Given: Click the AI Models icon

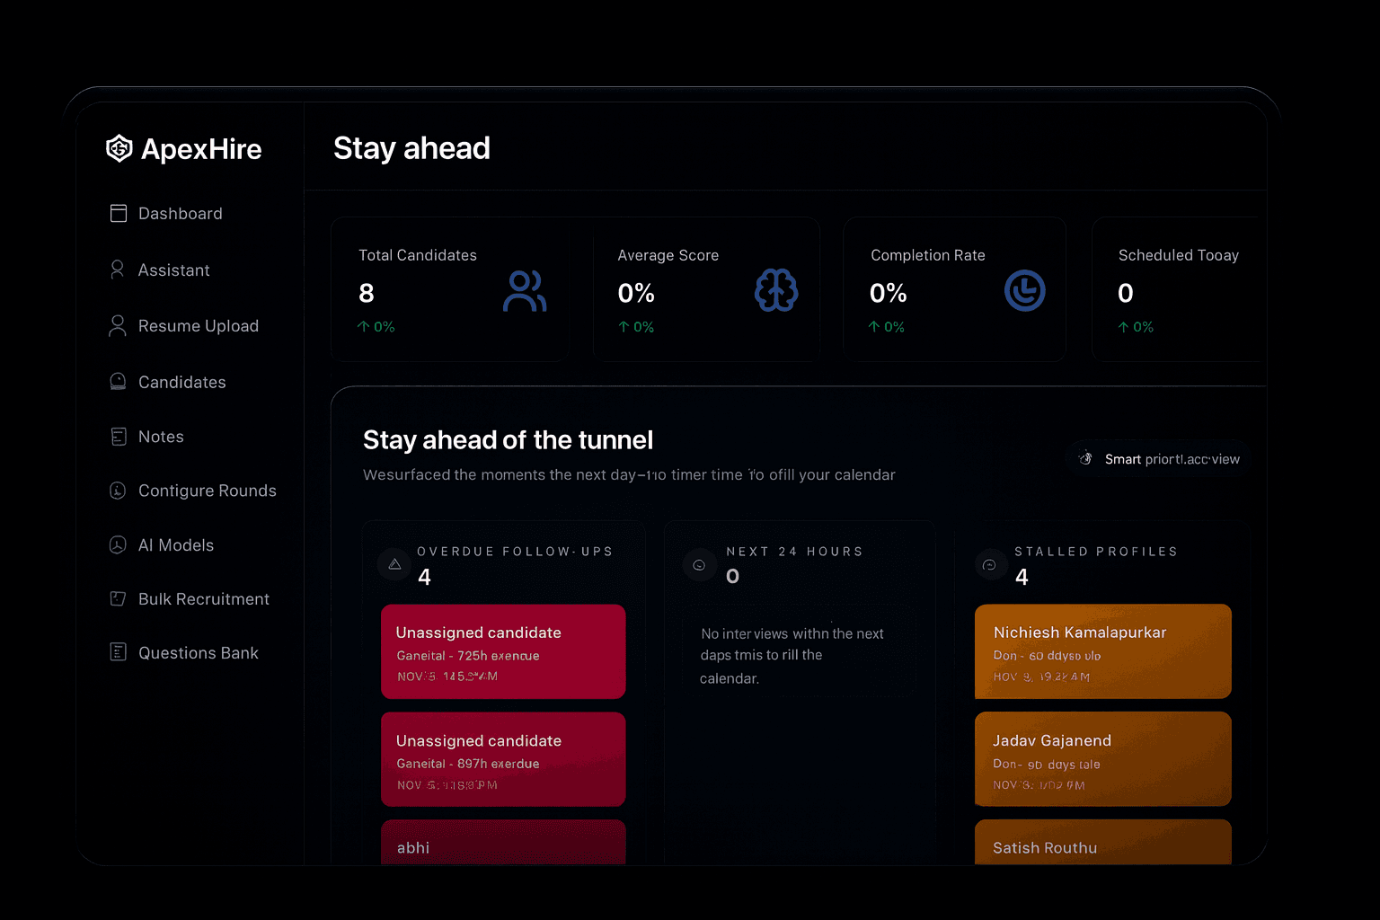Looking at the screenshot, I should pyautogui.click(x=119, y=544).
